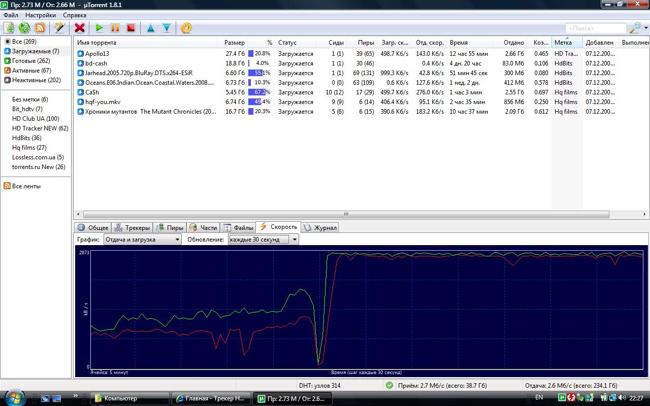The height and width of the screenshot is (406, 650).
Task: Open the search engine dropdown arrow beside the magnifier
Action: coord(646,28)
